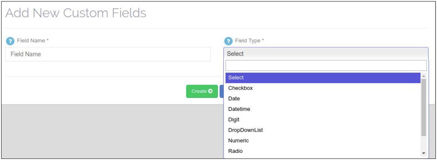Choose Datetime in the dropdown list
The image size is (437, 160).
tap(239, 109)
